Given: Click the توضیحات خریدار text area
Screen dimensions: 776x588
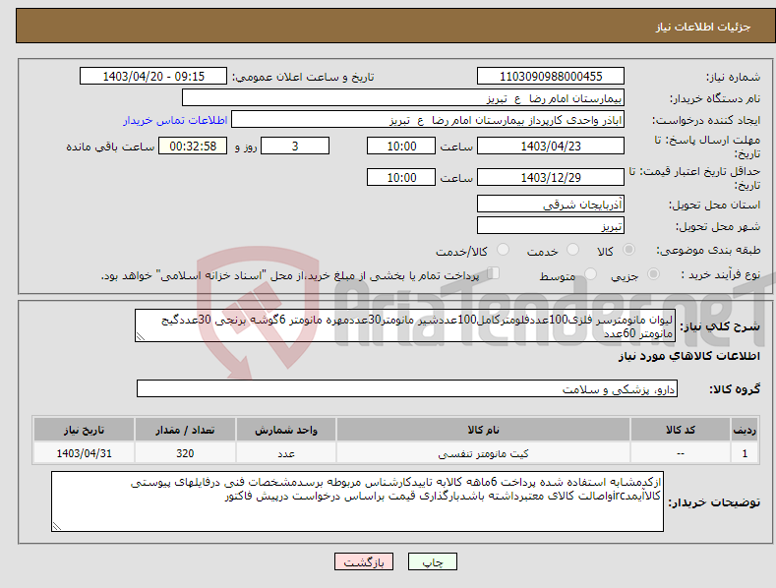Looking at the screenshot, I should click(357, 501).
